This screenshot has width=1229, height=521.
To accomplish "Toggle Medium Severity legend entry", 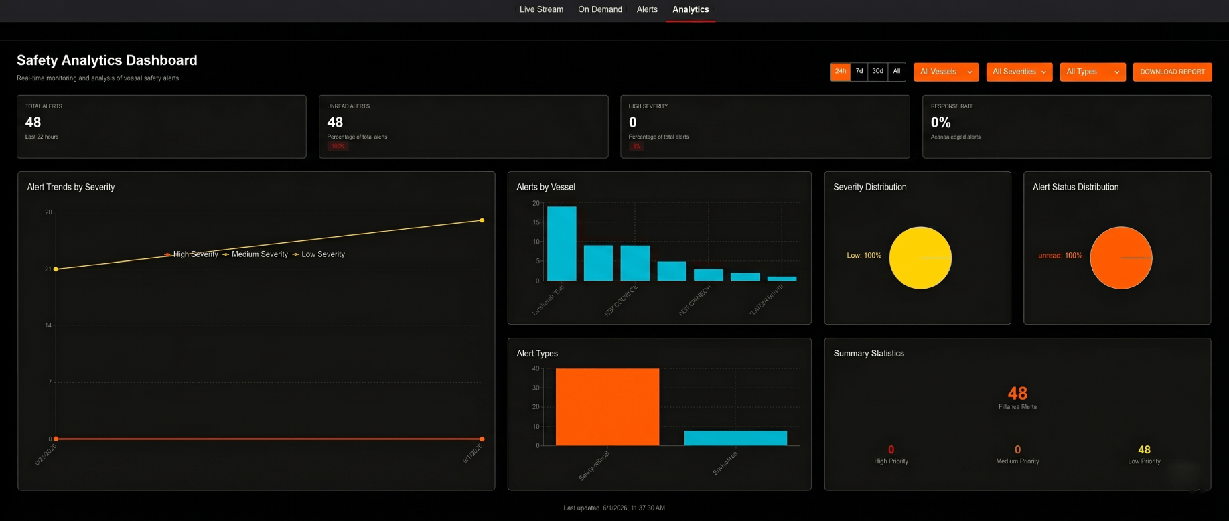I will click(x=255, y=254).
